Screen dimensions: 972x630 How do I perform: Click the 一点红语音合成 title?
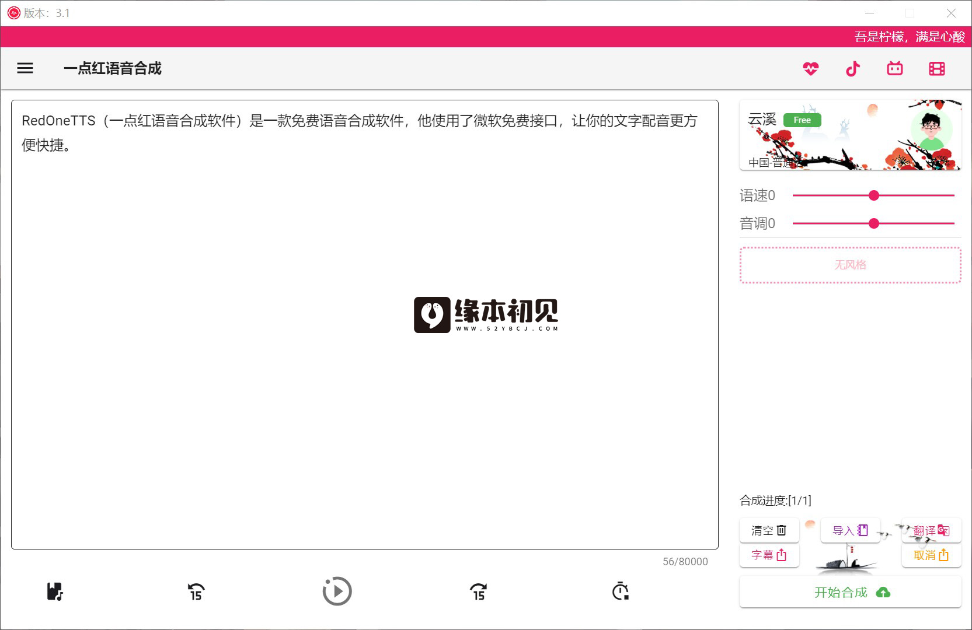[113, 68]
